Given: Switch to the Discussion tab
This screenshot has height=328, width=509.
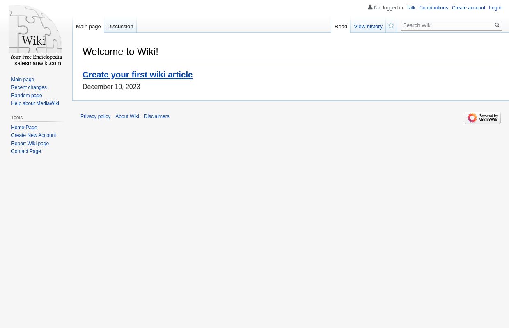Looking at the screenshot, I should (120, 26).
